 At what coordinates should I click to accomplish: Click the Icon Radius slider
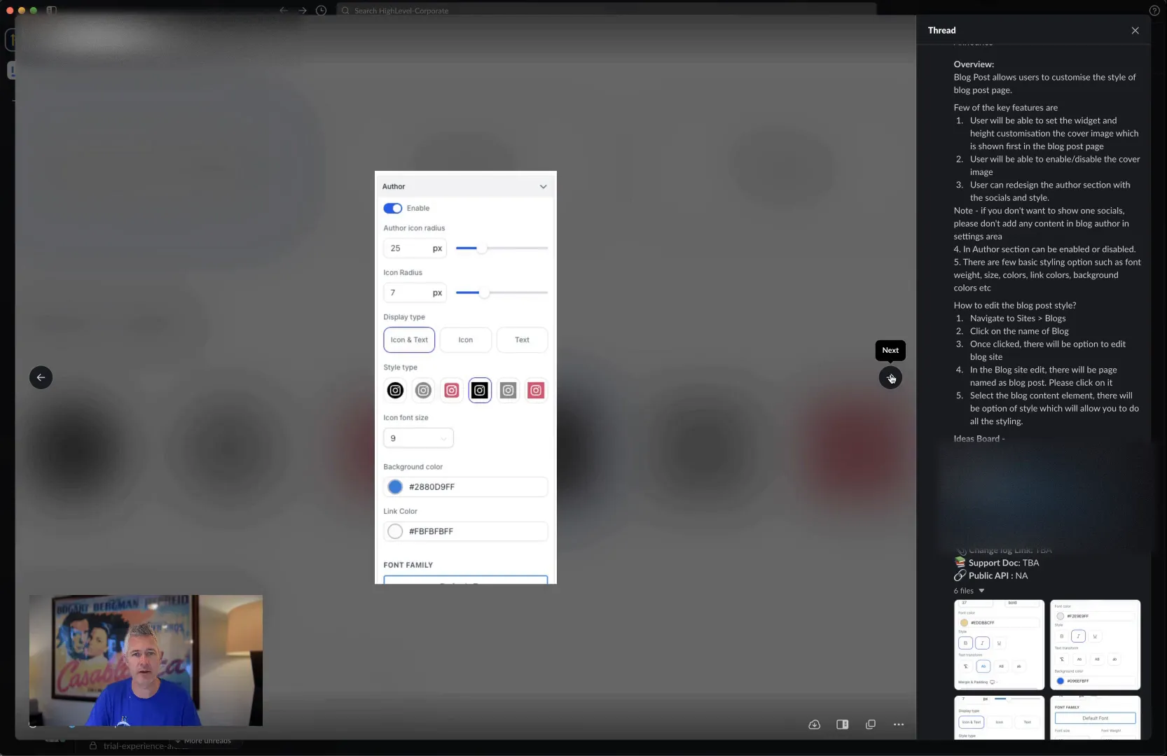point(502,293)
